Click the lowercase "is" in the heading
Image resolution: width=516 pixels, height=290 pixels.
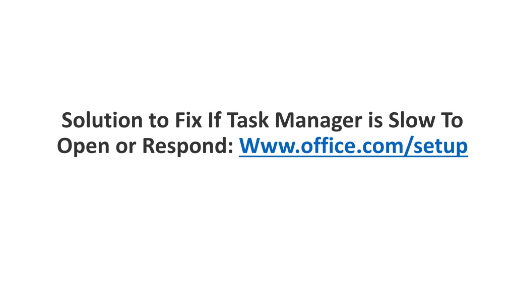(x=375, y=120)
